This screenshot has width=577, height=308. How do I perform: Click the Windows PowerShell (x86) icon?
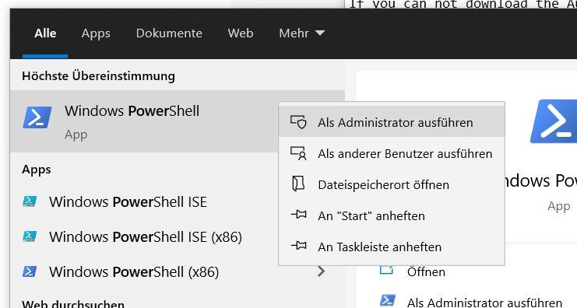[x=30, y=271]
